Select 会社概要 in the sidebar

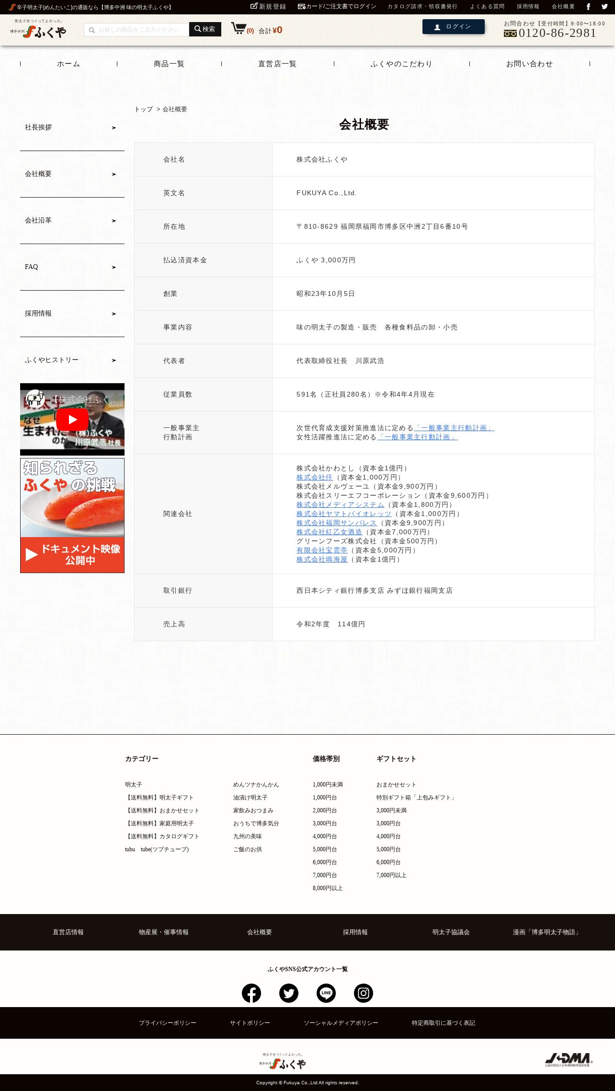point(72,174)
